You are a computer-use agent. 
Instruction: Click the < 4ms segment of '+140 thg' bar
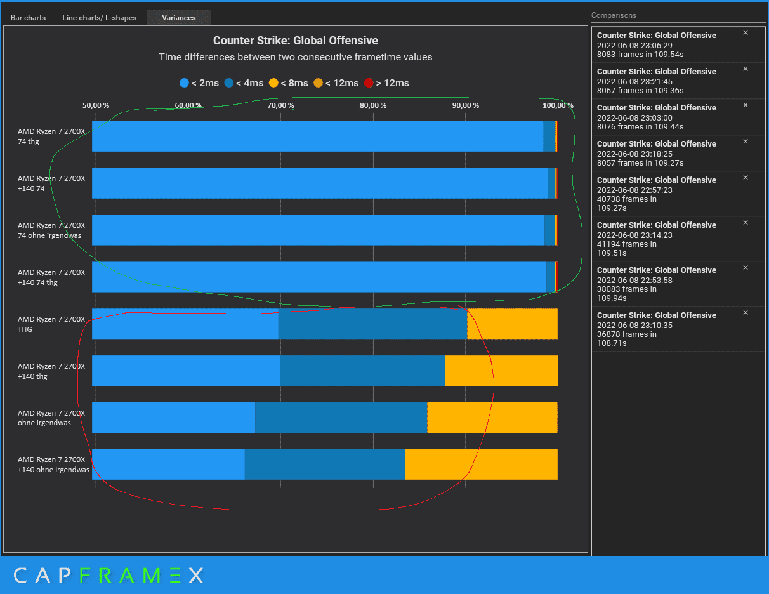[x=362, y=371]
